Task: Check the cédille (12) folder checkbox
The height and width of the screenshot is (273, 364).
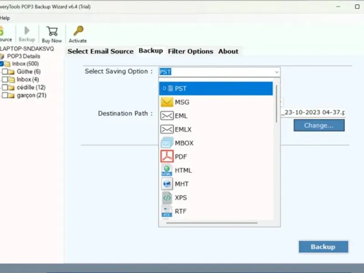Action: point(5,87)
